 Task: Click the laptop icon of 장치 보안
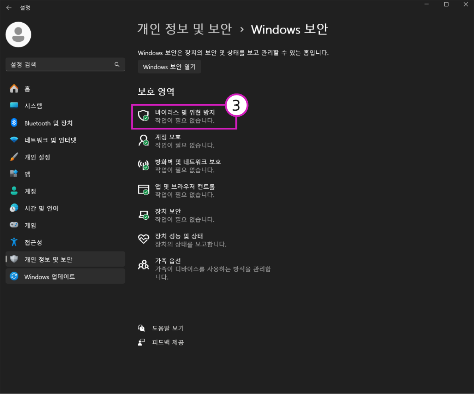coord(143,215)
